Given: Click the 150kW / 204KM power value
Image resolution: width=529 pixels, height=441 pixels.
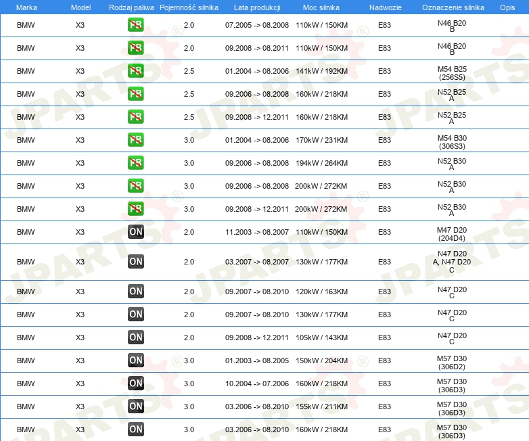Looking at the screenshot, I should pos(321,360).
